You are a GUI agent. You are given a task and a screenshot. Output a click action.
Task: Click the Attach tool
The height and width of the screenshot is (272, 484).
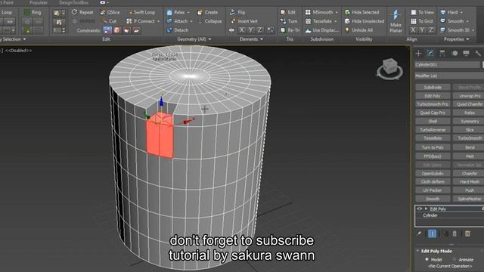(x=178, y=21)
